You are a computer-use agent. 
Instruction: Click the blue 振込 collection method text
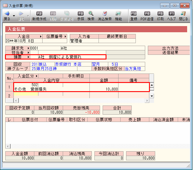[43, 64]
